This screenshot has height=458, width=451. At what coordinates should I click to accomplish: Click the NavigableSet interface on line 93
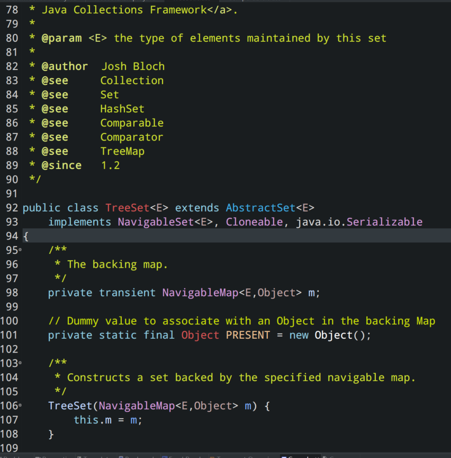(156, 222)
